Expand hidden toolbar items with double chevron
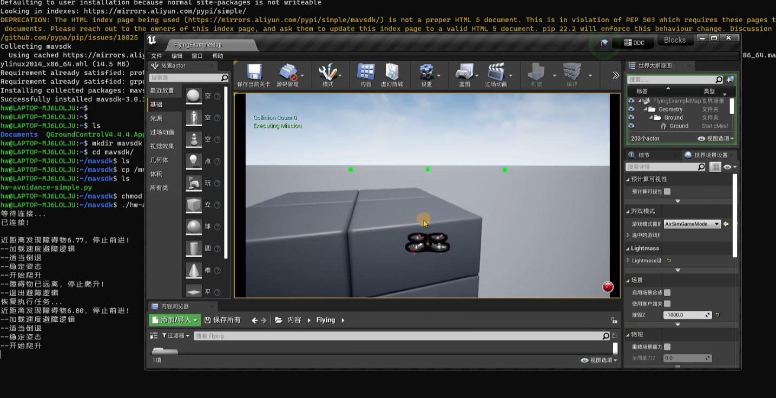Screen dimensions: 776x398 615,76
